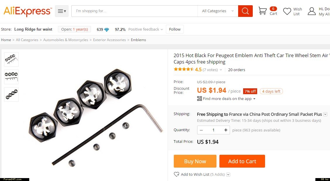Open the shopping cart icon
The image size is (330, 181).
pos(262,11)
